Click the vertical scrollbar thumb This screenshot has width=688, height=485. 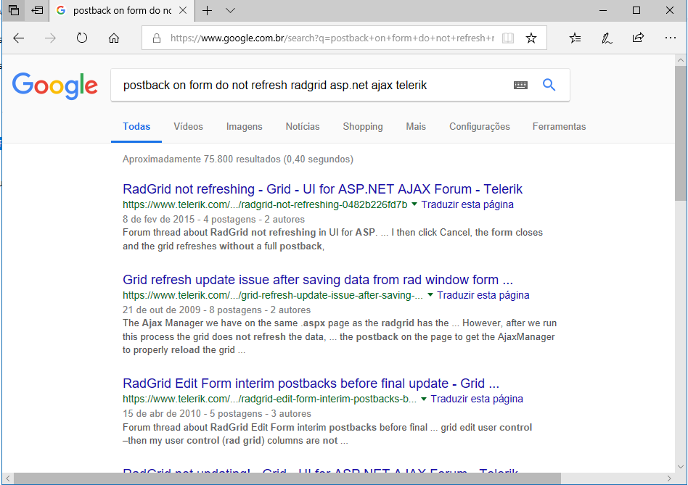(681, 133)
